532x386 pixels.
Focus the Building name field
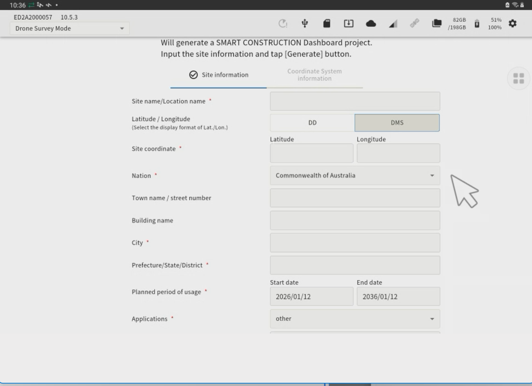click(355, 221)
